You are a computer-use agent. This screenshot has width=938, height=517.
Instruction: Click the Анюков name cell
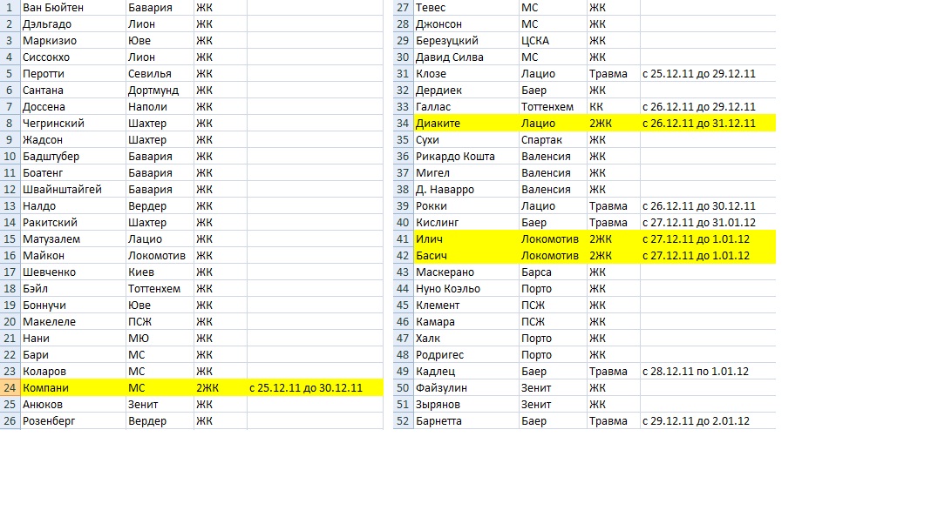[73, 404]
